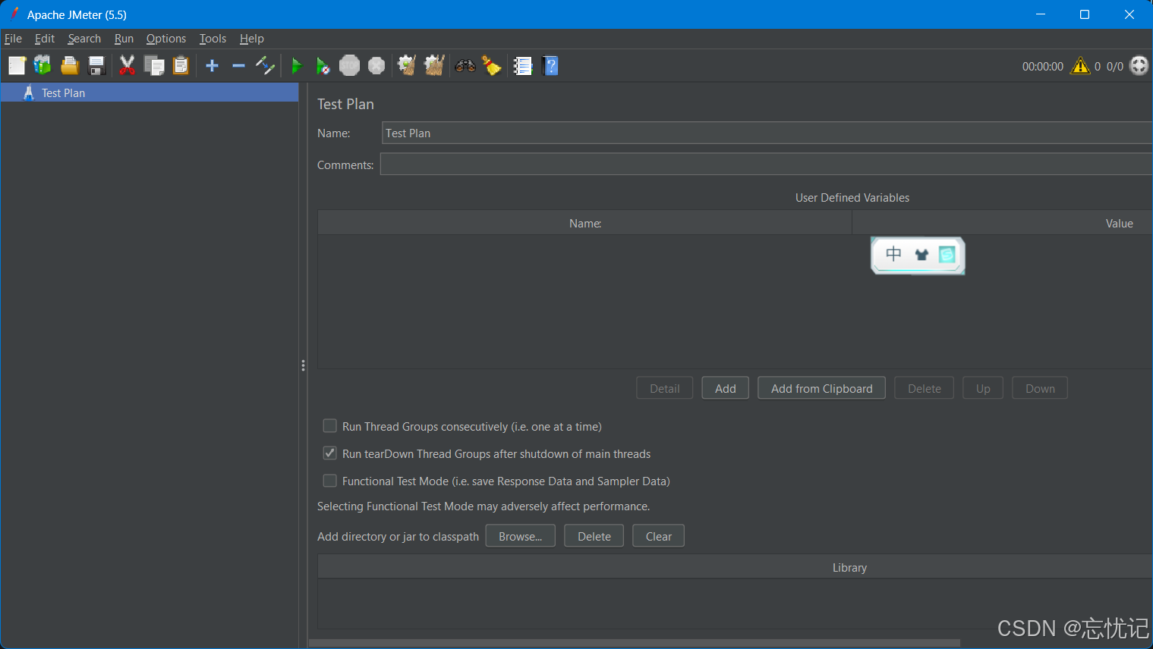Enable Functional Test Mode checkbox
1153x649 pixels.
[x=329, y=481]
